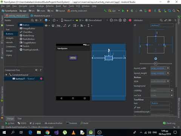Open the Android Profiler tool window

click(x=54, y=123)
